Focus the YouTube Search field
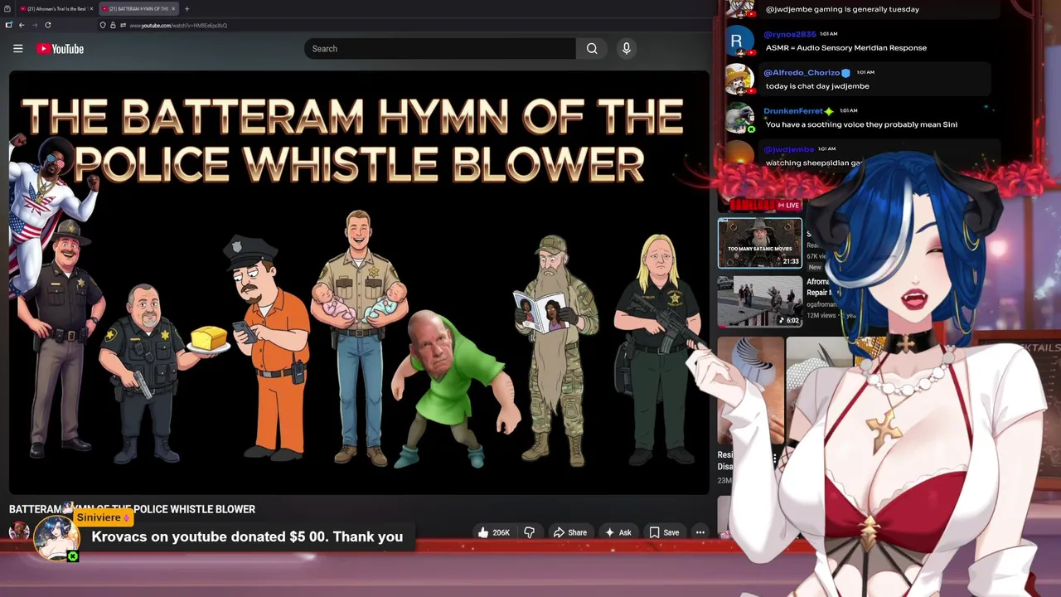Viewport: 1061px width, 597px height. point(440,49)
